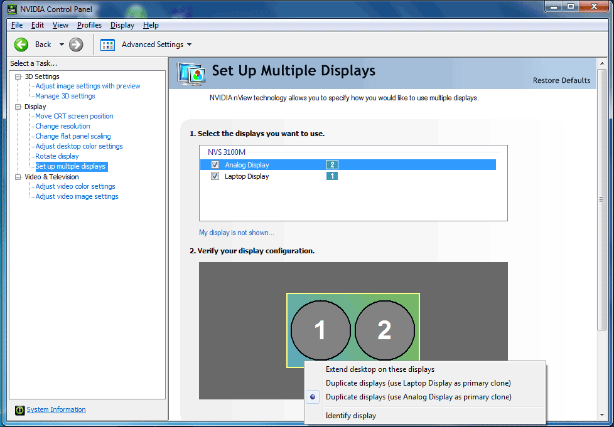Close the NVIDIA Control Panel window
Image resolution: width=614 pixels, height=427 pixels.
tap(595, 7)
